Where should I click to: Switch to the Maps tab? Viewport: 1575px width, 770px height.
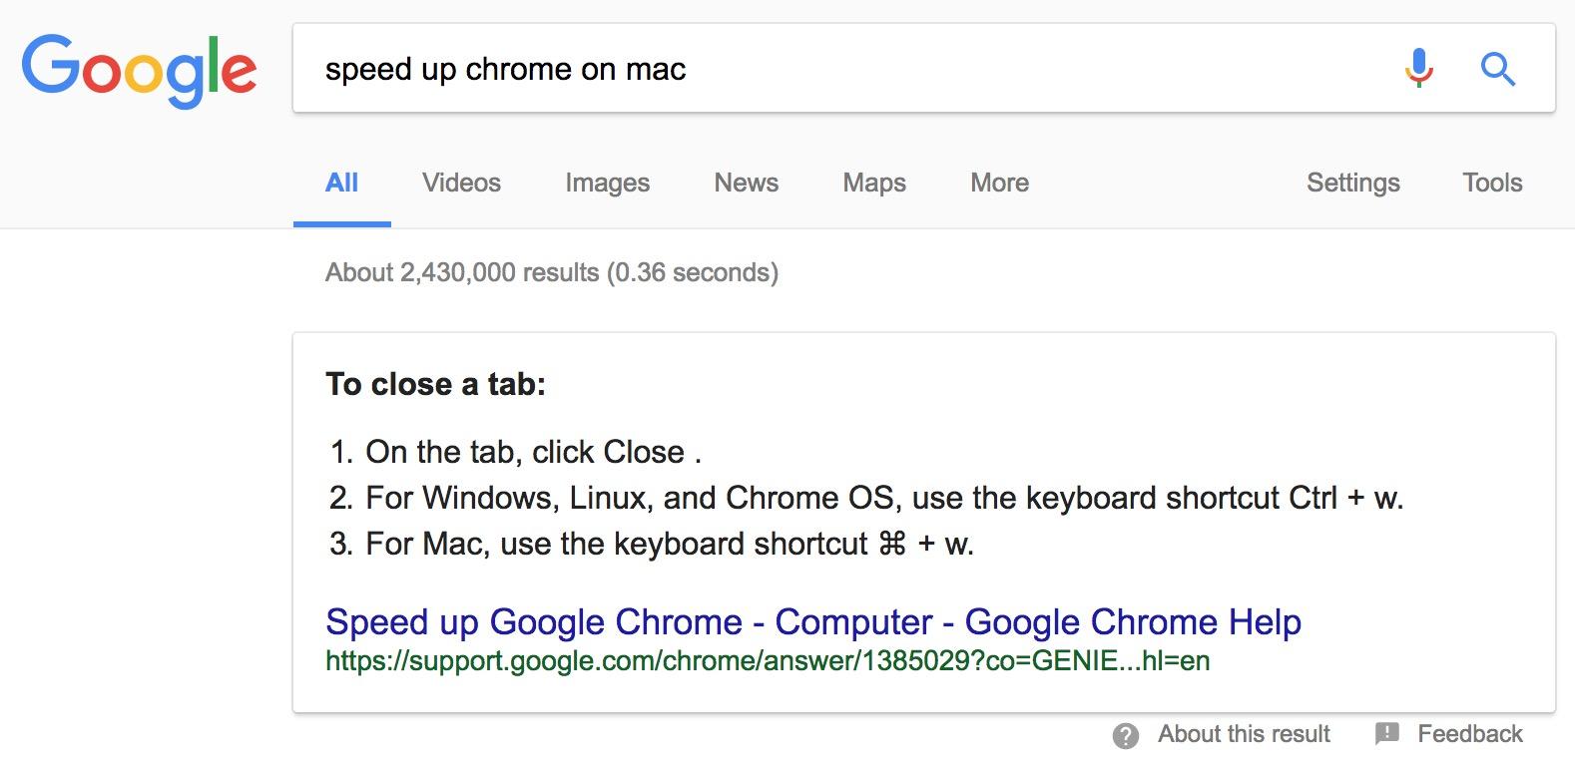tap(874, 183)
